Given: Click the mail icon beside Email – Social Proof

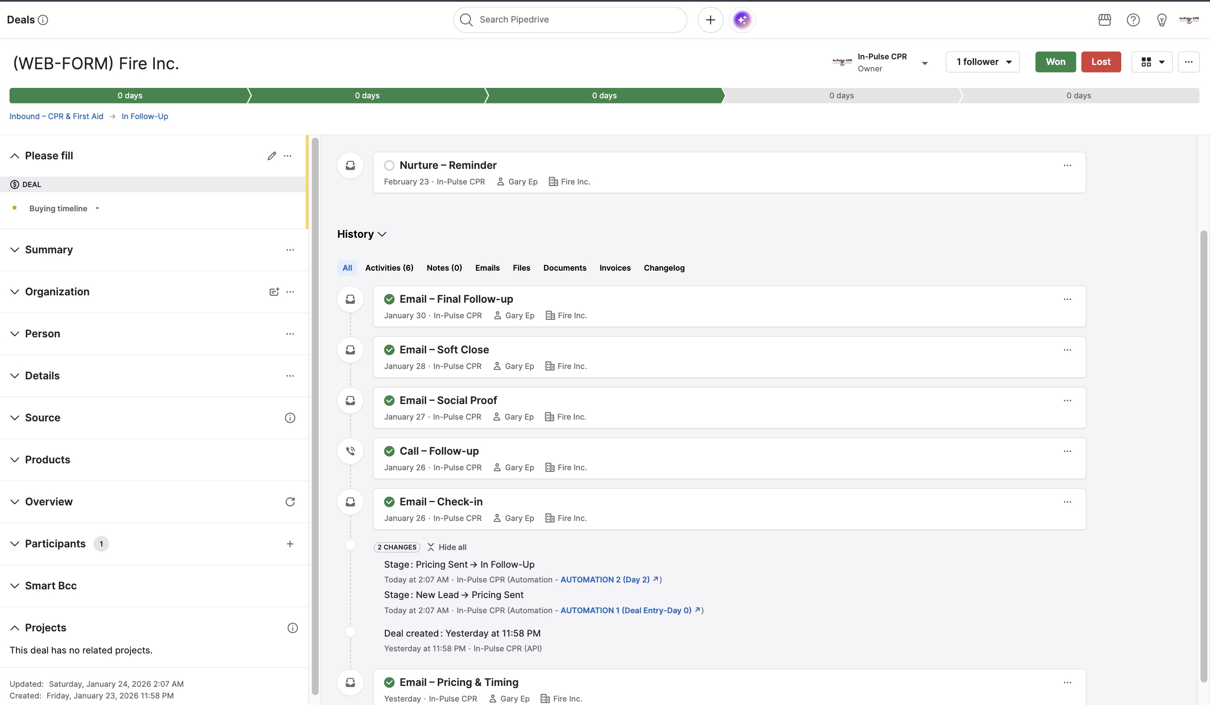Looking at the screenshot, I should 350,401.
